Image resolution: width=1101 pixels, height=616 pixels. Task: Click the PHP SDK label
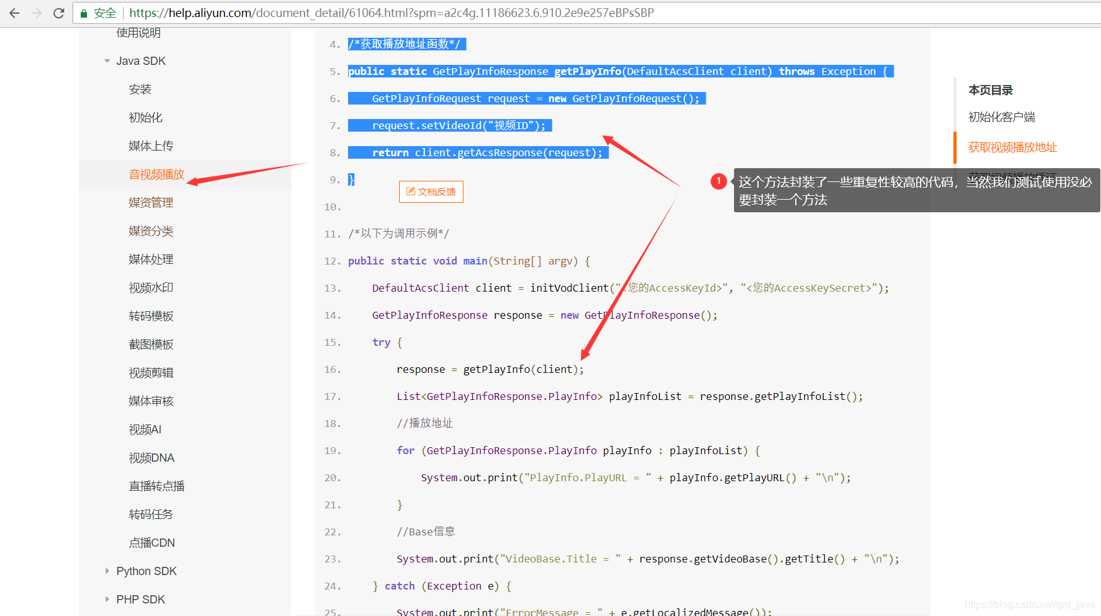pyautogui.click(x=141, y=600)
